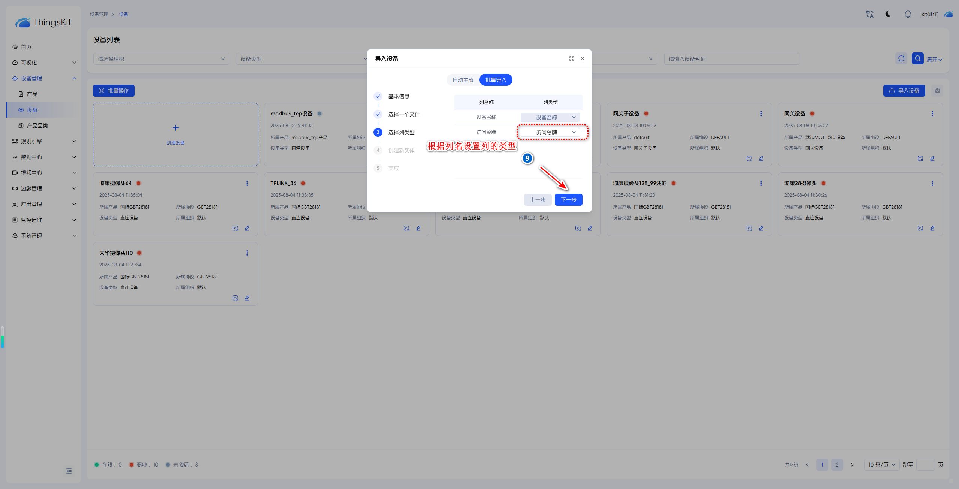Click the 上一步 button
Image resolution: width=959 pixels, height=489 pixels.
pyautogui.click(x=538, y=200)
